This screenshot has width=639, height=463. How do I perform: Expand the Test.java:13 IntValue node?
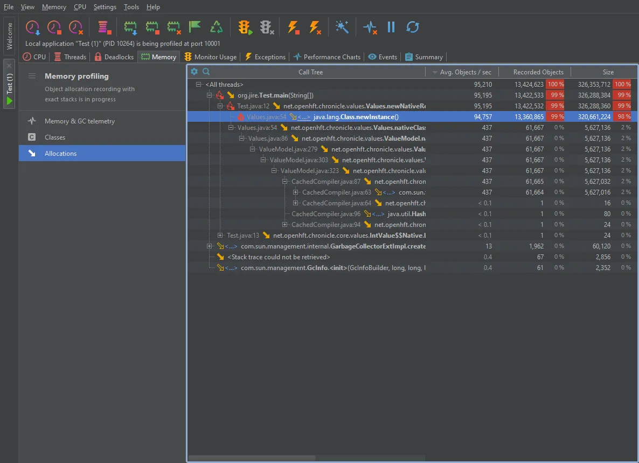point(220,236)
